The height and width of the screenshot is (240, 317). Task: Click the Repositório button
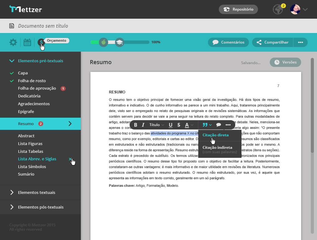tap(238, 9)
